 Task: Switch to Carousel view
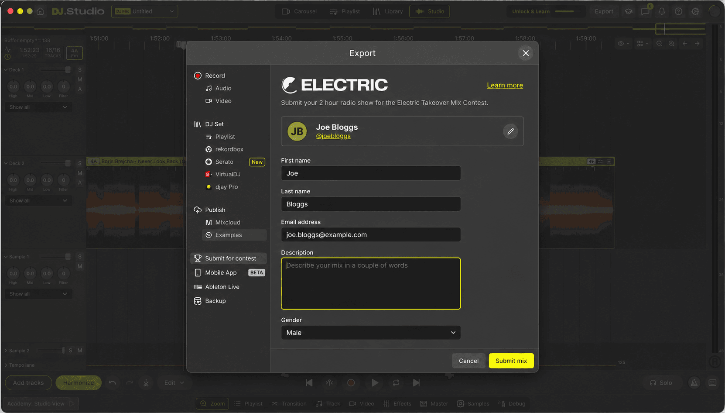[x=299, y=11]
